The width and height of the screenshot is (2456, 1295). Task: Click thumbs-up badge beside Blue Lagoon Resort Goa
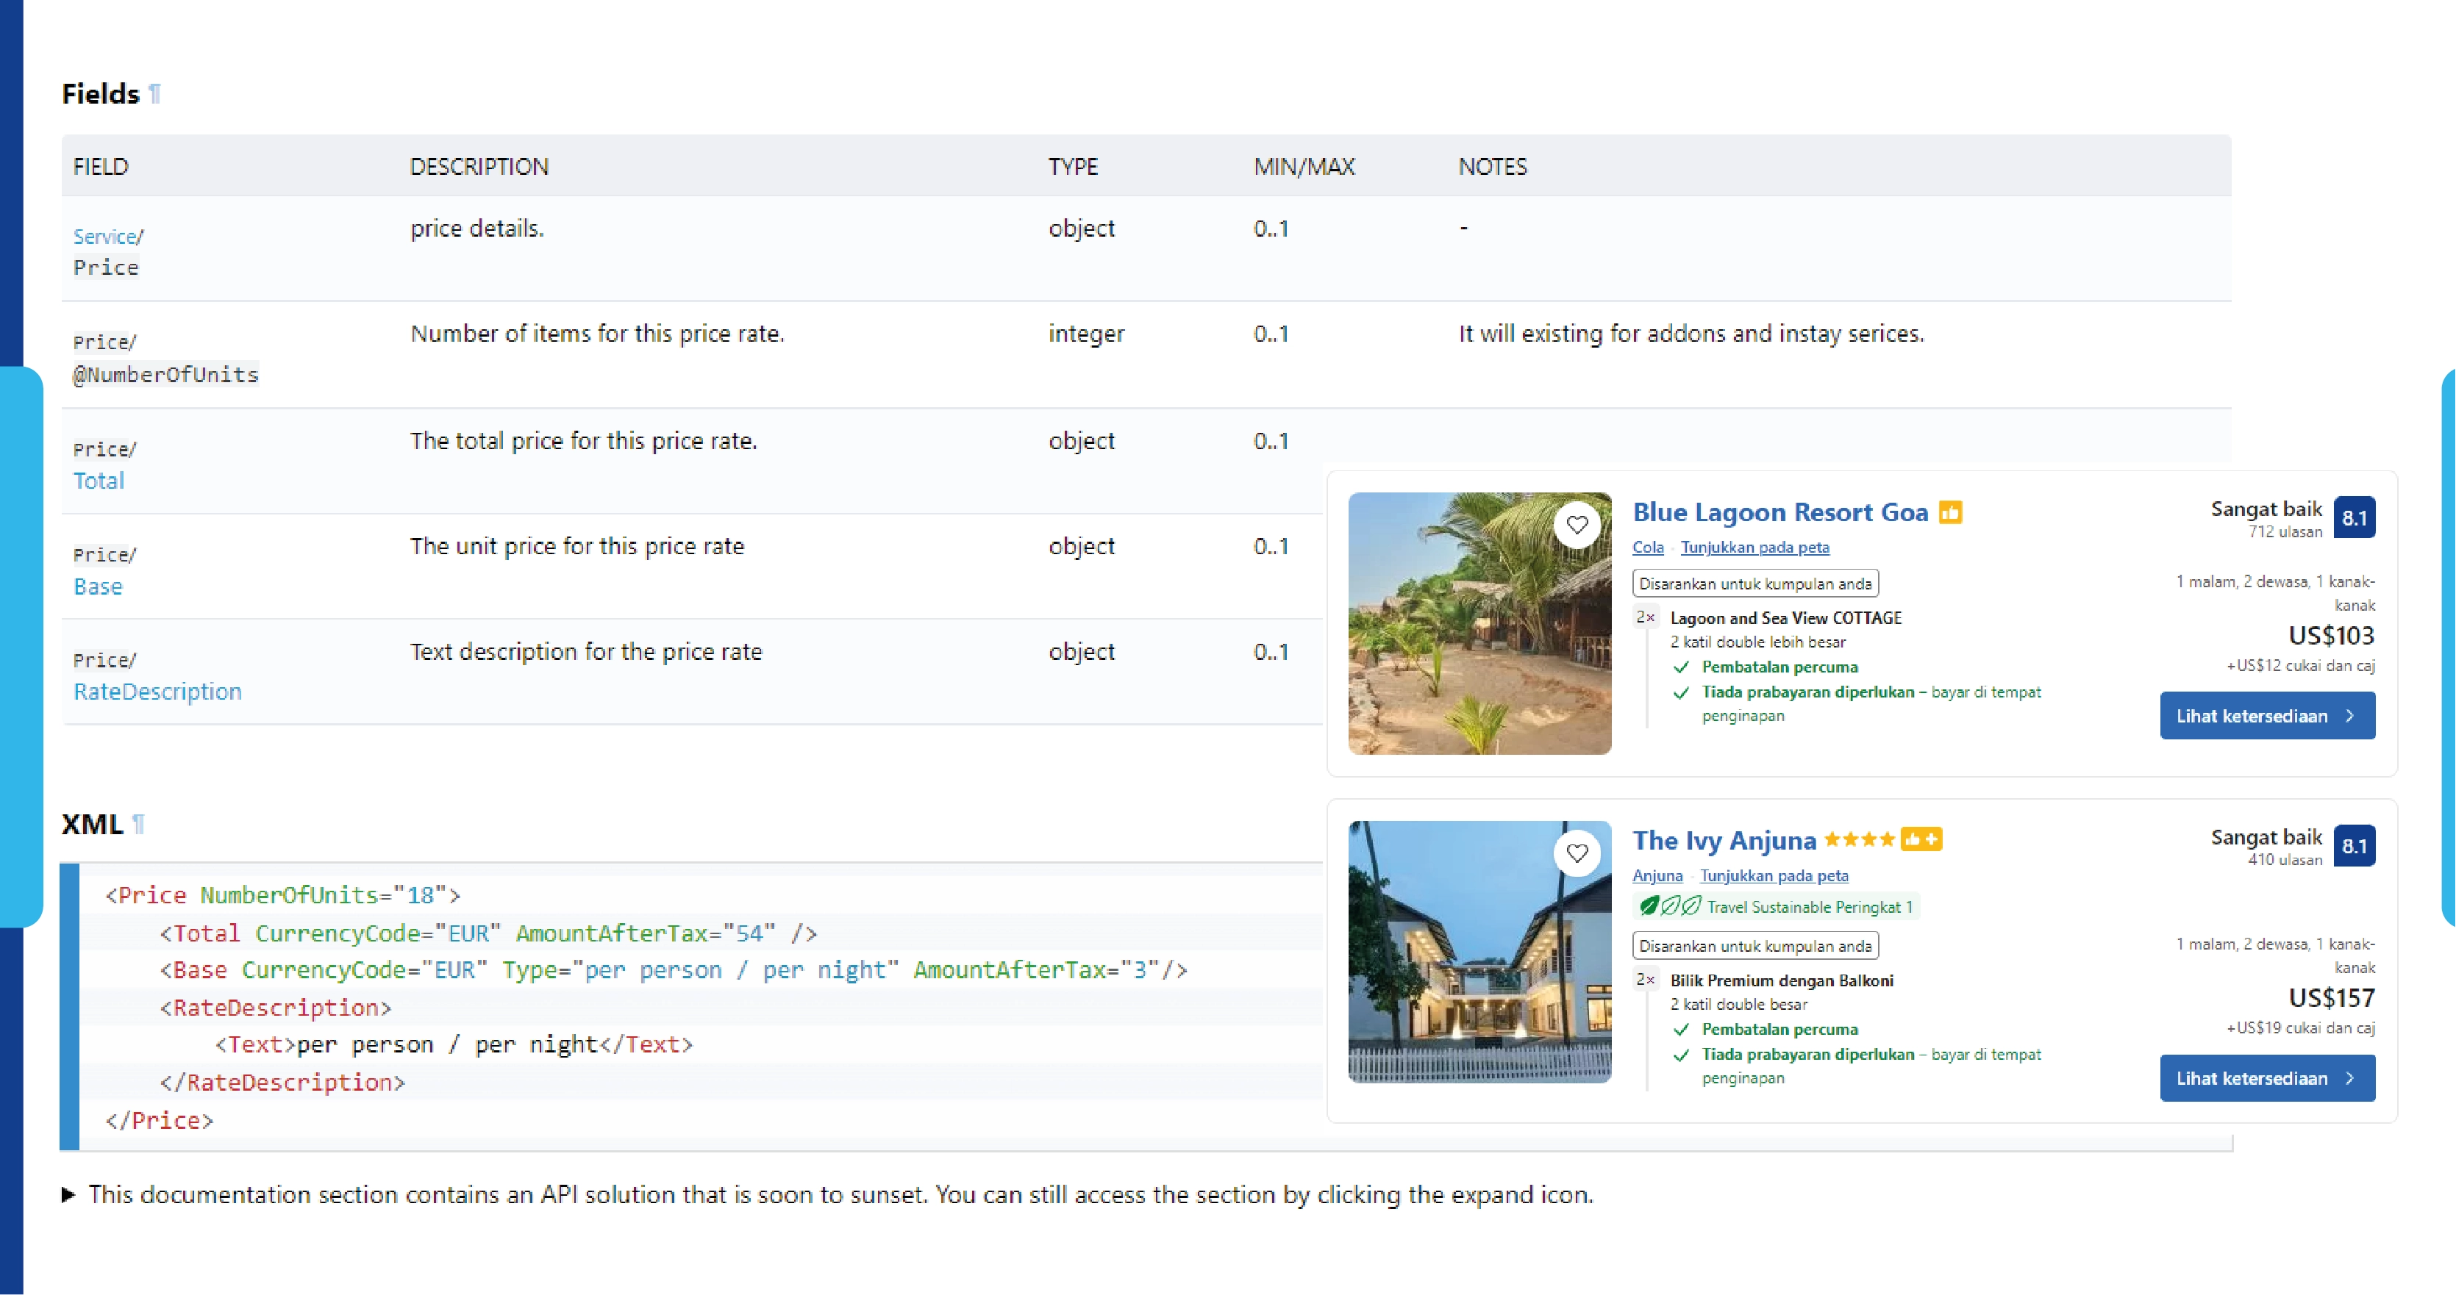tap(1951, 513)
